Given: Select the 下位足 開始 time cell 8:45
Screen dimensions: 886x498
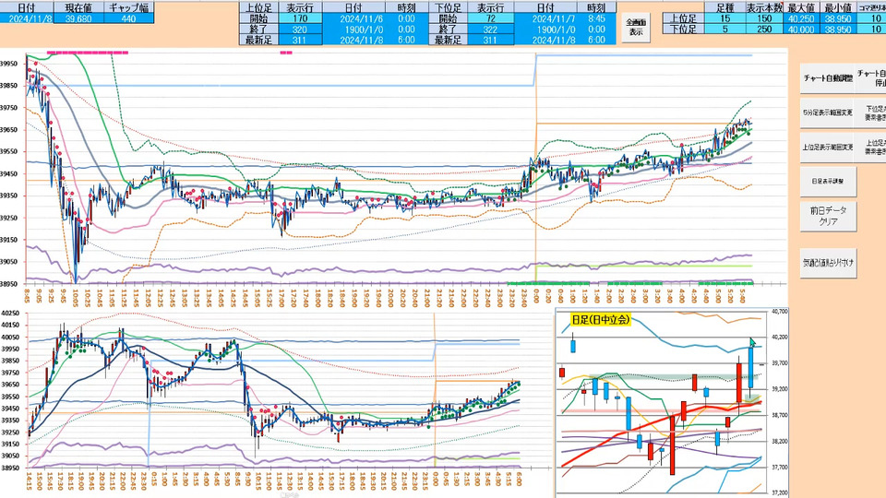Looking at the screenshot, I should tap(597, 18).
